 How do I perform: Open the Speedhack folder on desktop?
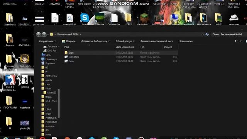pos(10,19)
